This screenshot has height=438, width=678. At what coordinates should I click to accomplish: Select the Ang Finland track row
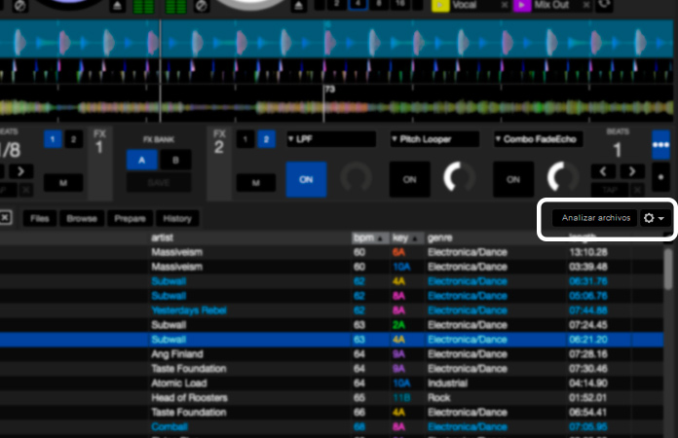pos(331,354)
